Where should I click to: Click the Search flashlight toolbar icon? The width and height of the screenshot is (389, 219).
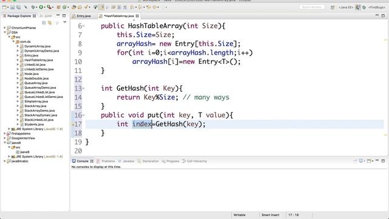click(x=86, y=7)
